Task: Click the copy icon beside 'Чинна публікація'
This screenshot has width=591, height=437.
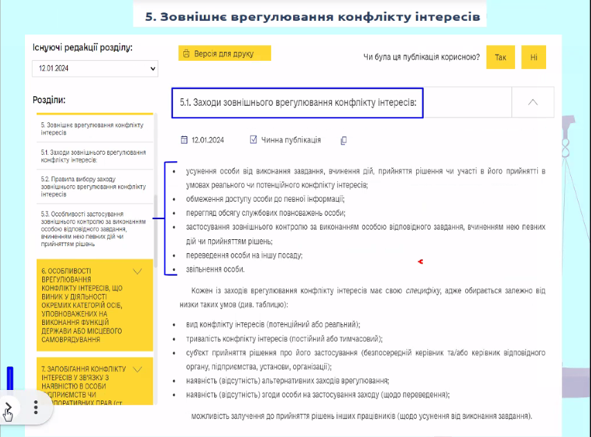Action: pos(344,140)
